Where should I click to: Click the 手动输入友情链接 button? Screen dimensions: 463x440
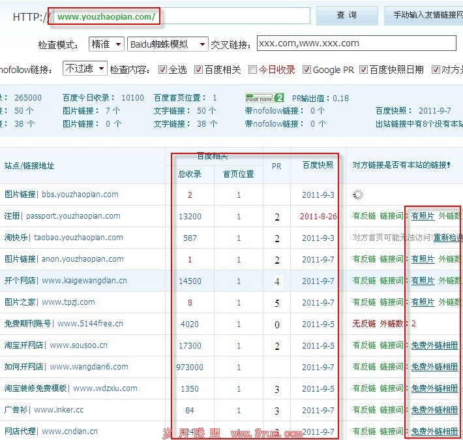tap(424, 16)
